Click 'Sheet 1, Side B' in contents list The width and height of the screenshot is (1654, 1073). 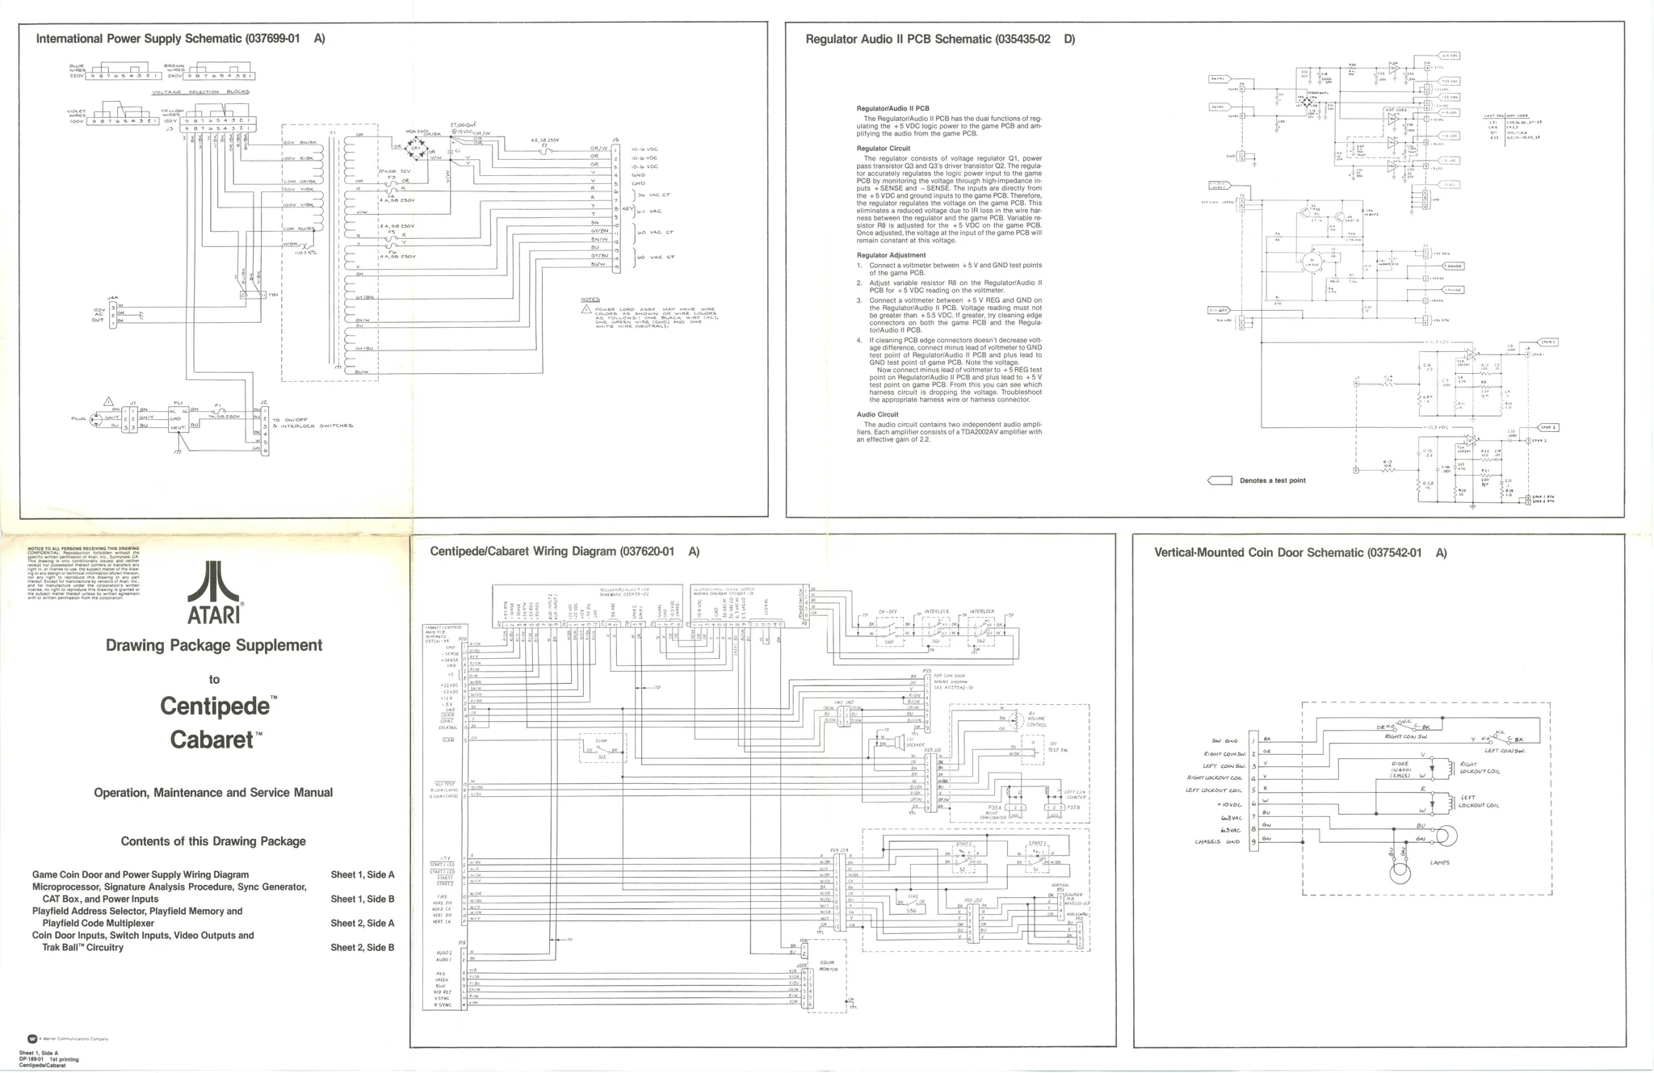(363, 899)
